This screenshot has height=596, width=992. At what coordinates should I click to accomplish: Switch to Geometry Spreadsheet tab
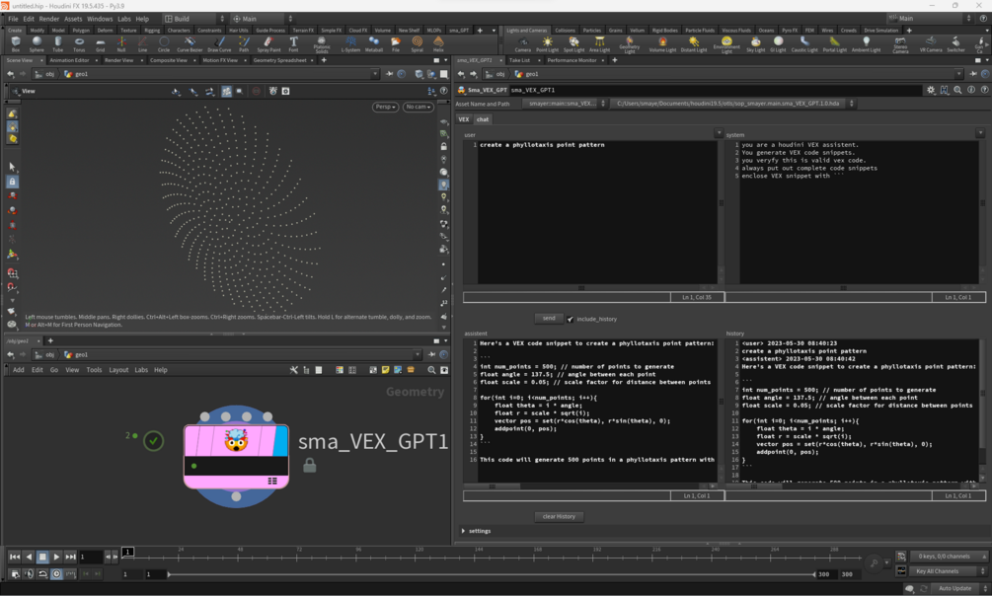click(x=279, y=60)
